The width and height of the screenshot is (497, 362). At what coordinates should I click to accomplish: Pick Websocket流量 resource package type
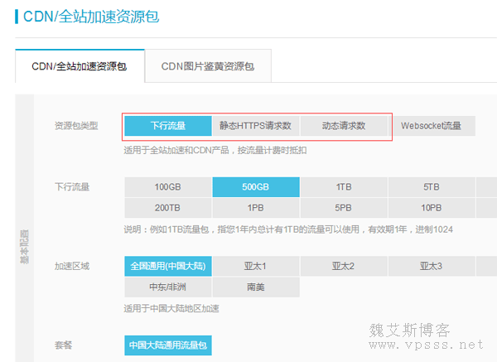pyautogui.click(x=432, y=126)
